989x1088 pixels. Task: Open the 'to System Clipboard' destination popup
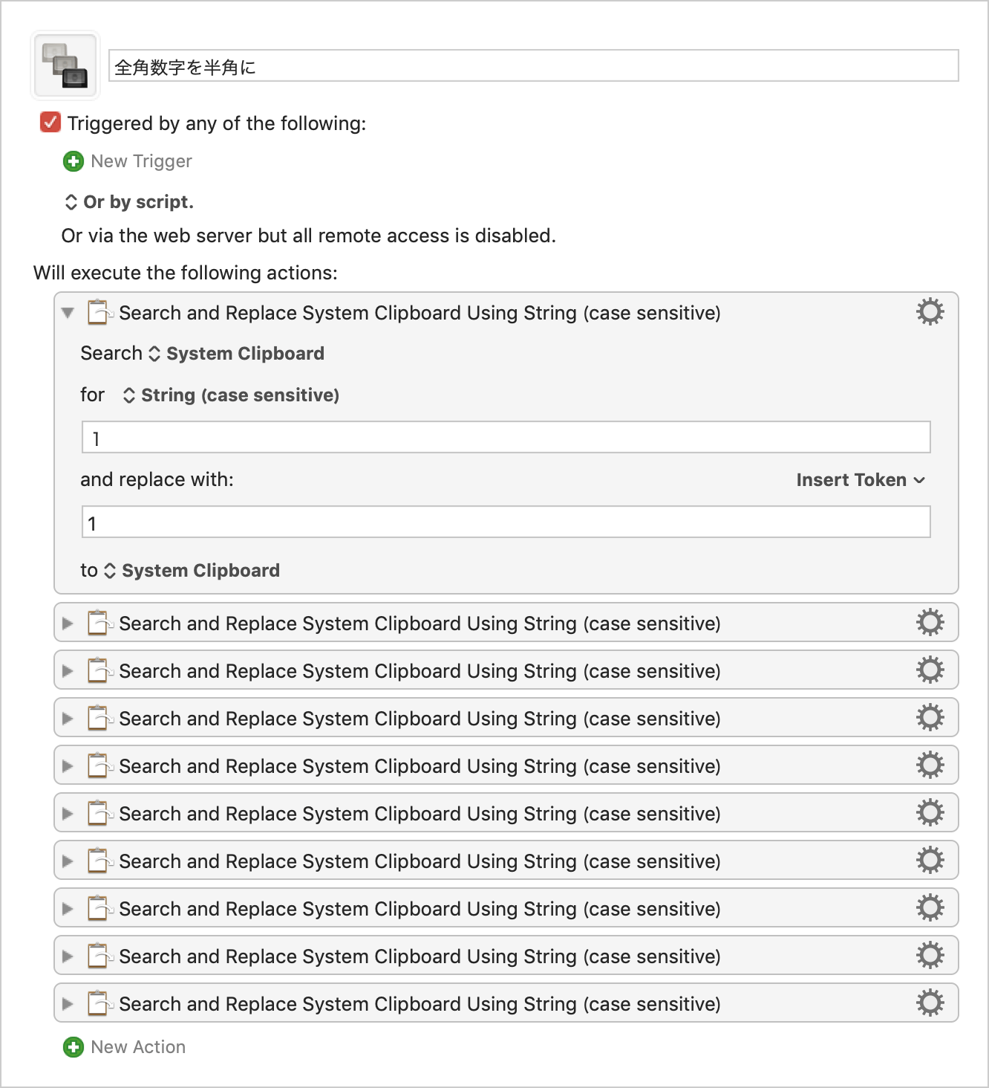point(192,571)
